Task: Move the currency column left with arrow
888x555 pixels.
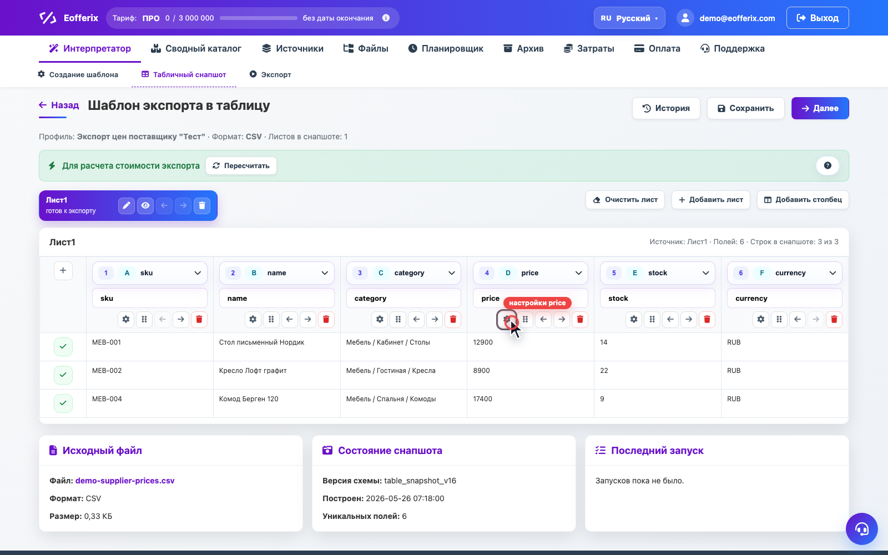Action: point(798,319)
